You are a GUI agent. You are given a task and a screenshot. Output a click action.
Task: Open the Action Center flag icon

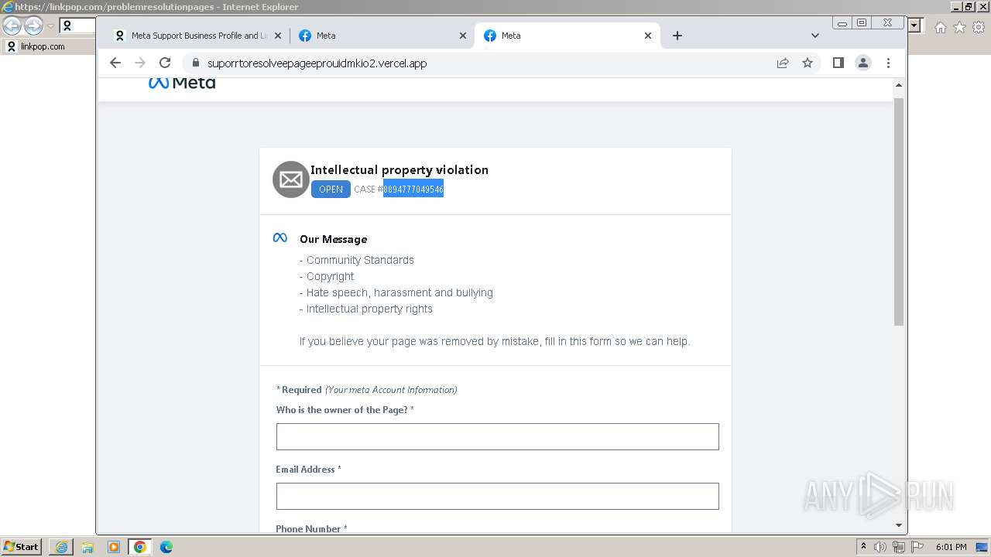pos(916,547)
